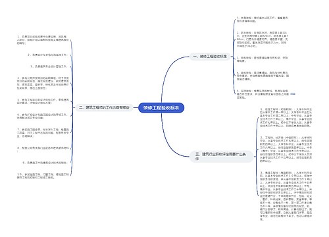Select branch 一、装修工程验收标准
Image resolution: width=329 pixels, height=237 pixels.
click(x=210, y=57)
